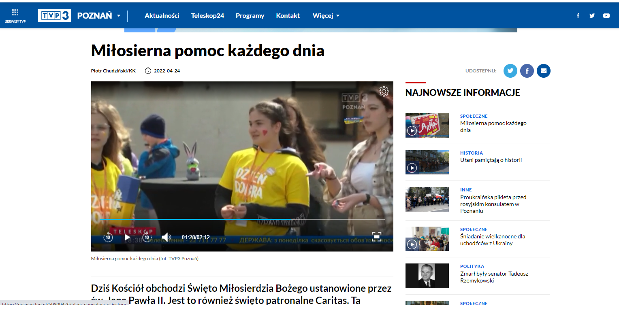Screen dimensions: 619x327
Task: Open the header YouTube icon
Action: [606, 16]
